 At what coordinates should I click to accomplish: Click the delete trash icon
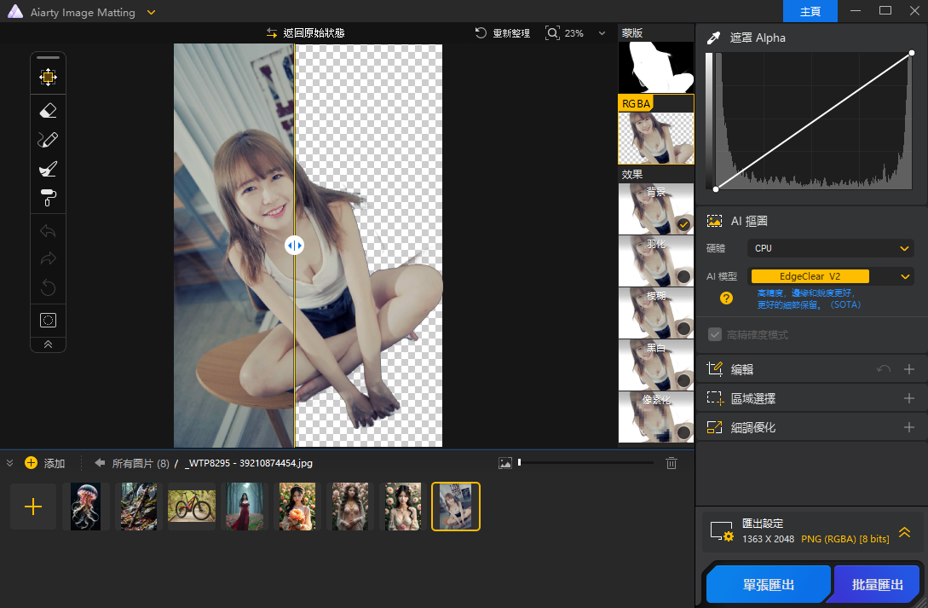[x=672, y=463]
